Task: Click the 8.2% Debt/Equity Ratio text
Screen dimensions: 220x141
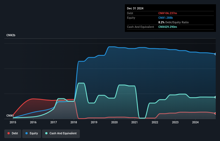Action: (173, 22)
